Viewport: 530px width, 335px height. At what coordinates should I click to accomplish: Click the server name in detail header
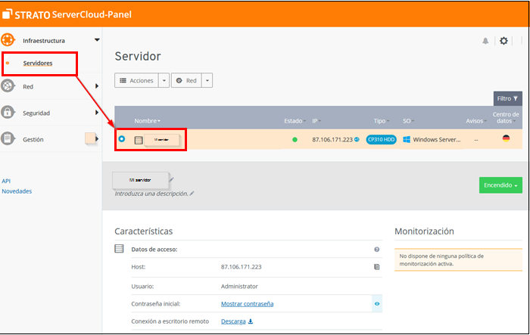click(140, 180)
